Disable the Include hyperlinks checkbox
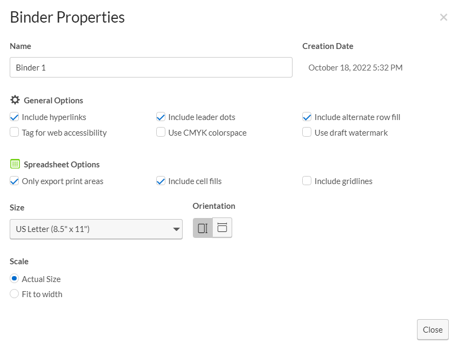The image size is (459, 352). [14, 117]
